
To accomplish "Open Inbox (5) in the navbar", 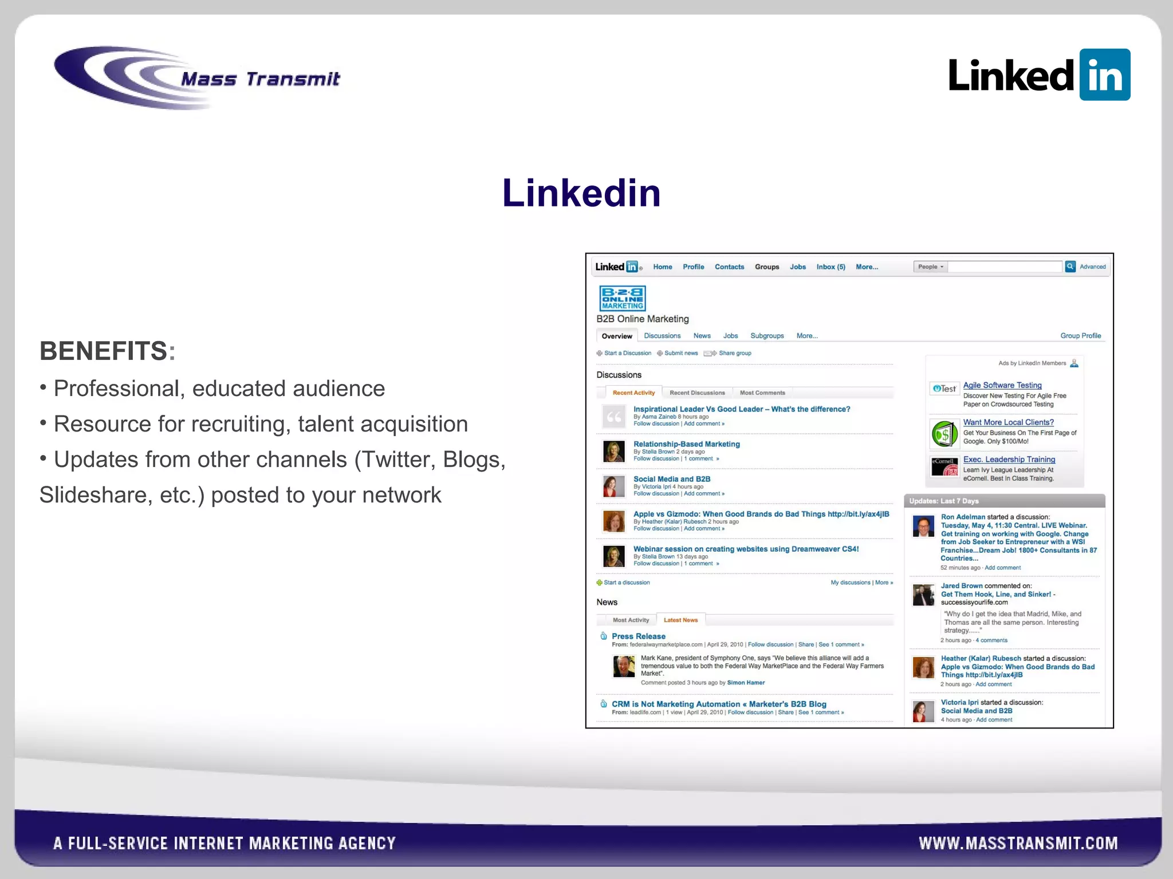I will coord(830,267).
